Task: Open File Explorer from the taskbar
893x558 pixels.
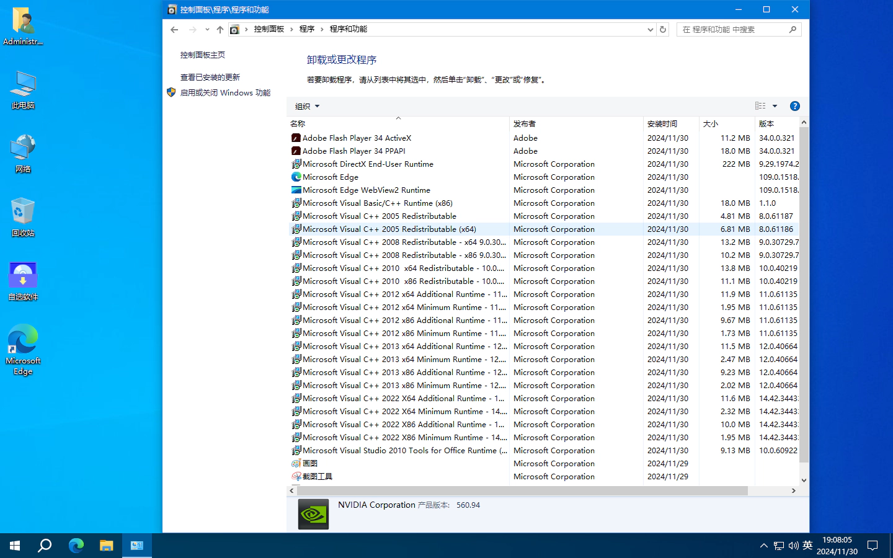Action: tap(107, 546)
